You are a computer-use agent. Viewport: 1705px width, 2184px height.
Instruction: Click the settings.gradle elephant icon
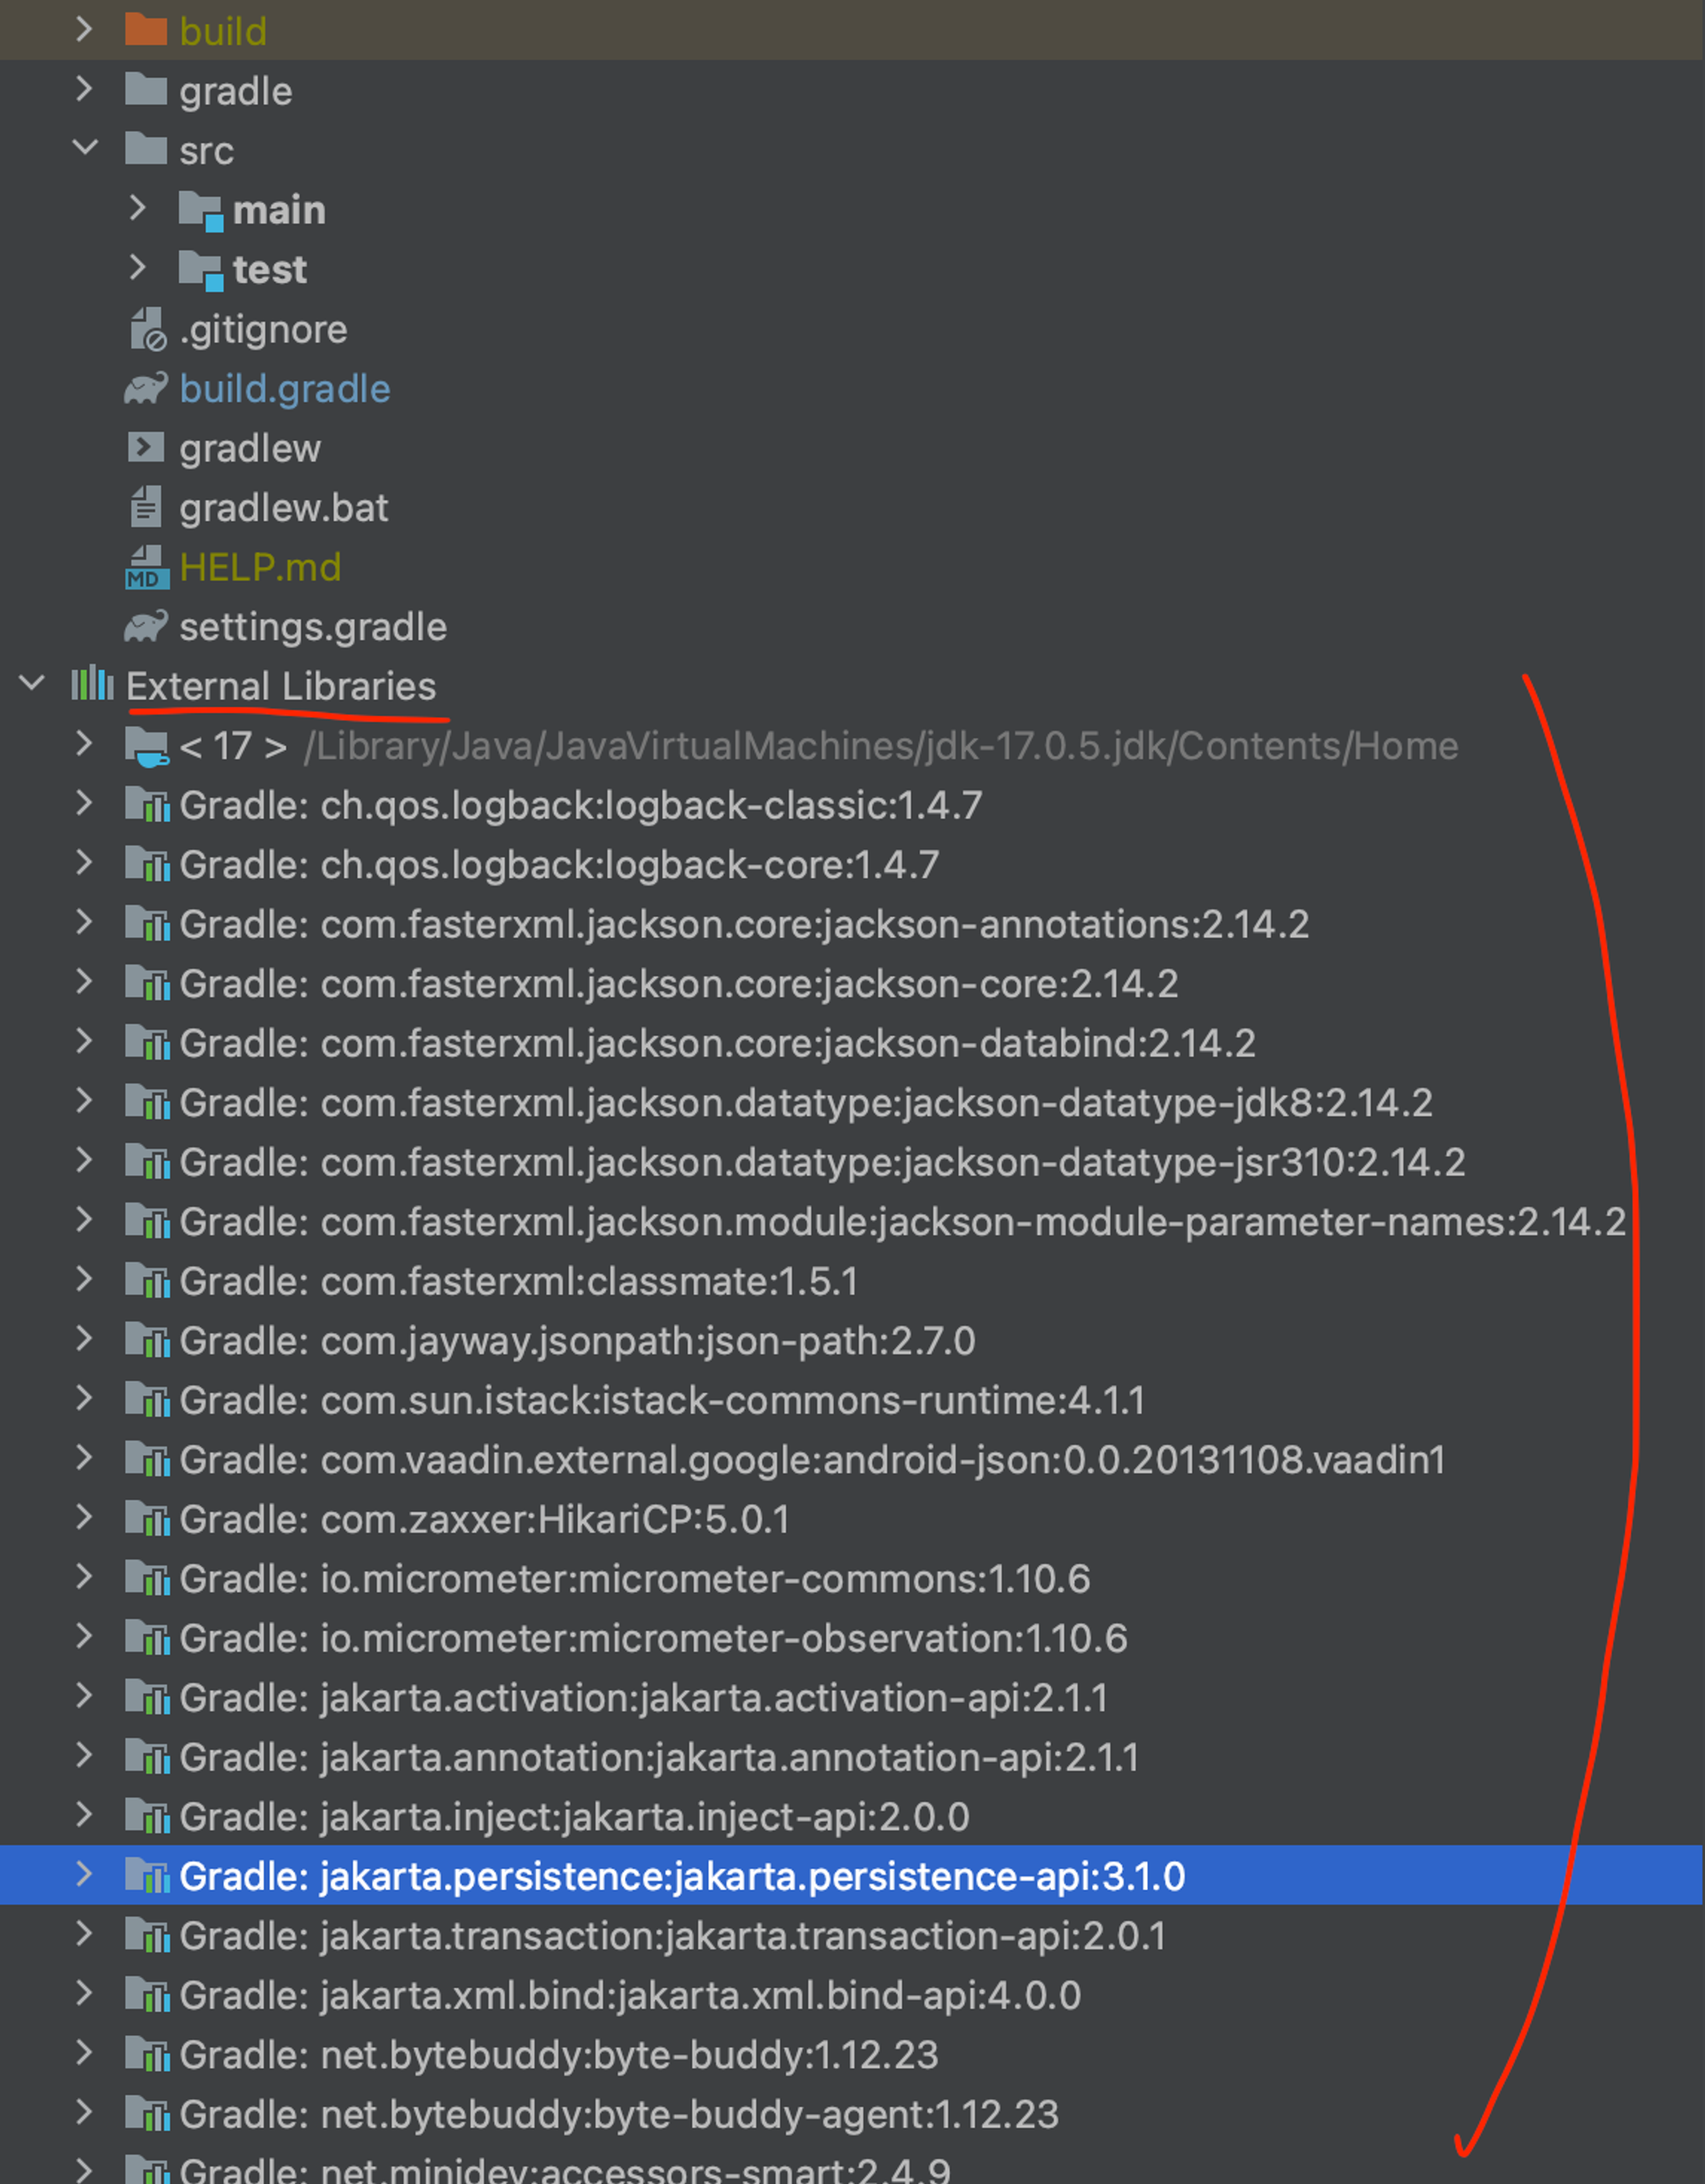click(x=146, y=627)
